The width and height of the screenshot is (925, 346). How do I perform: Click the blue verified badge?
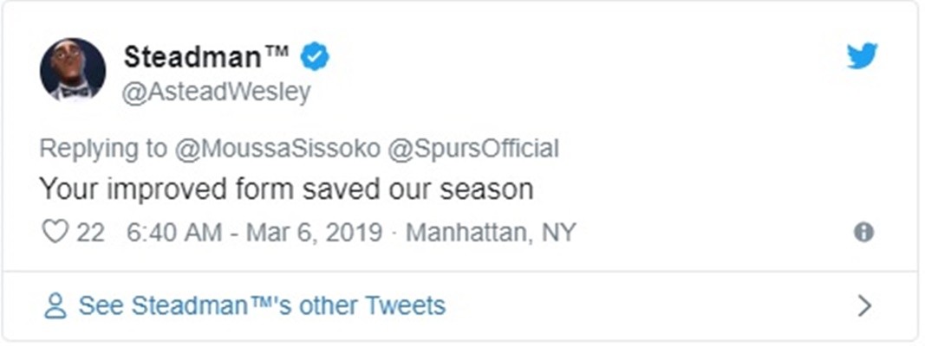click(x=315, y=57)
